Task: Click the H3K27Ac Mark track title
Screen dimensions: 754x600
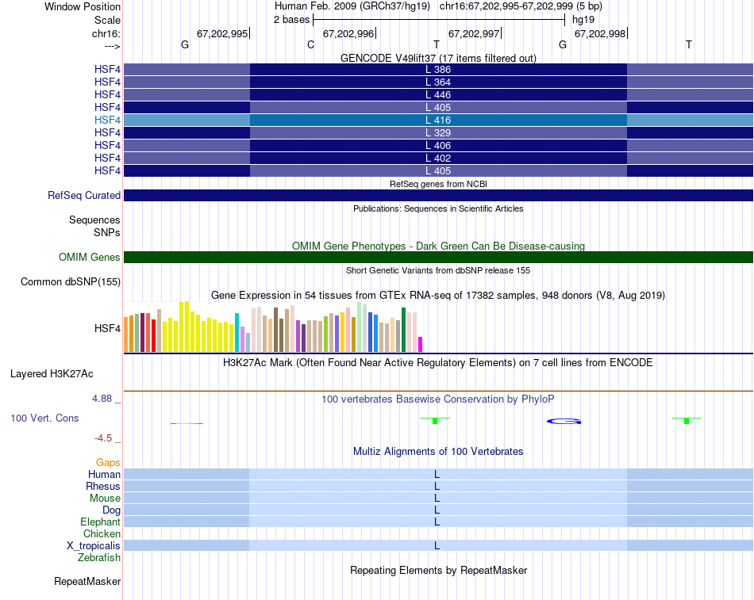Action: (x=438, y=363)
